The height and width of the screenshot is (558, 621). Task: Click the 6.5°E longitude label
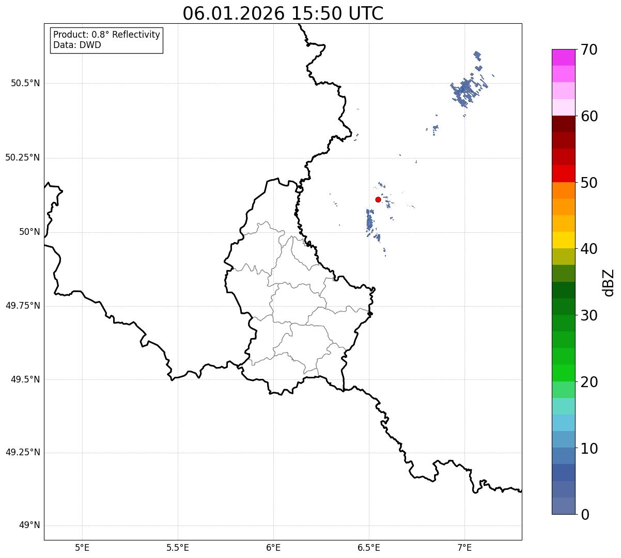click(369, 547)
